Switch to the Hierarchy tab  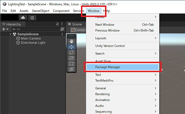(x=13, y=24)
